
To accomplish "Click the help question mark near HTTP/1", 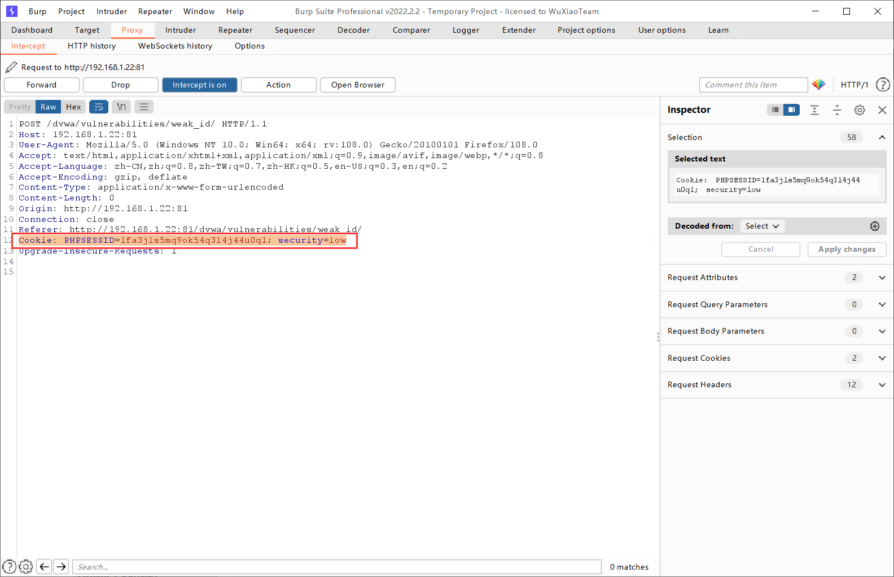I will (x=883, y=85).
